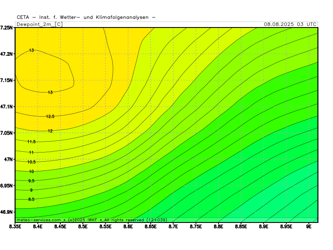
Task: Click the 9.5 contour line label
Action: click(x=32, y=181)
